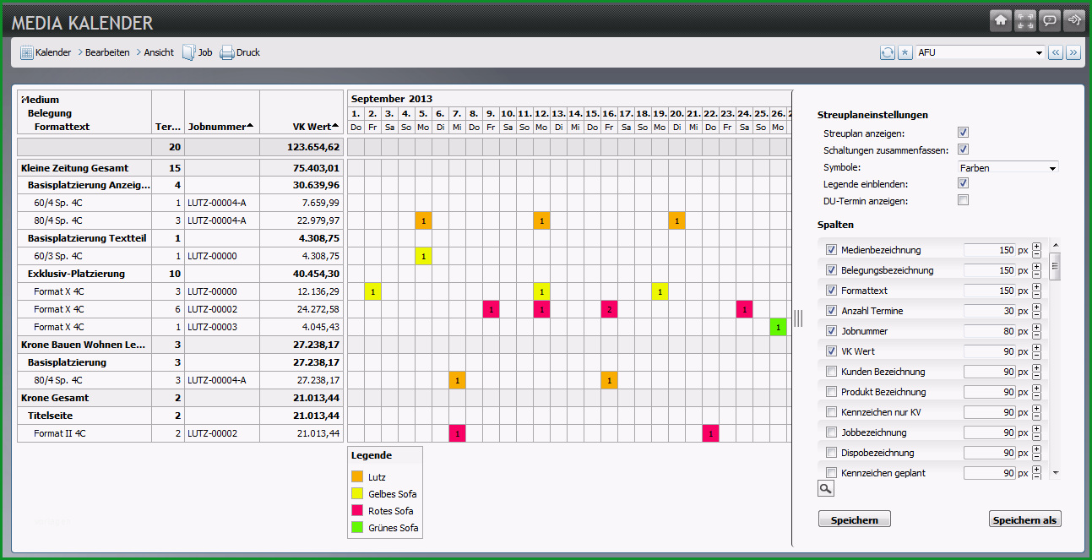
Task: Click the refresh icon beside AFU
Action: coord(888,52)
